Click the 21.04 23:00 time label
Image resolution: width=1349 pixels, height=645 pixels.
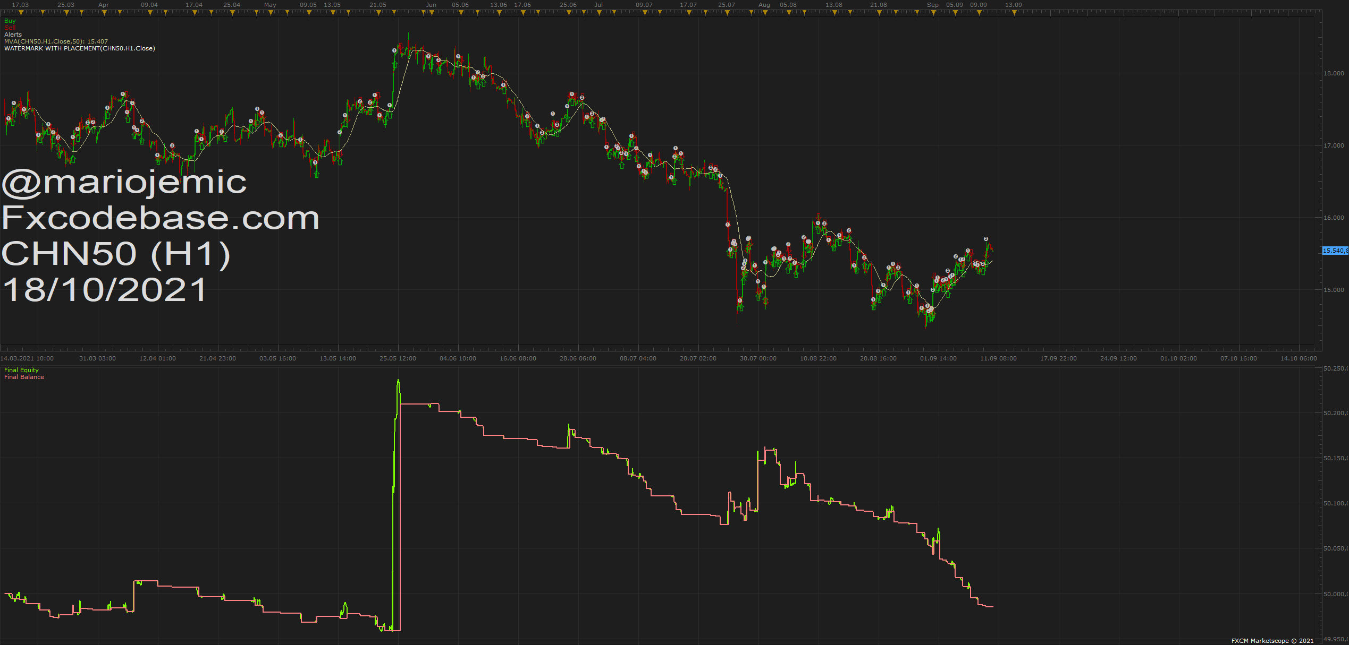(x=217, y=358)
